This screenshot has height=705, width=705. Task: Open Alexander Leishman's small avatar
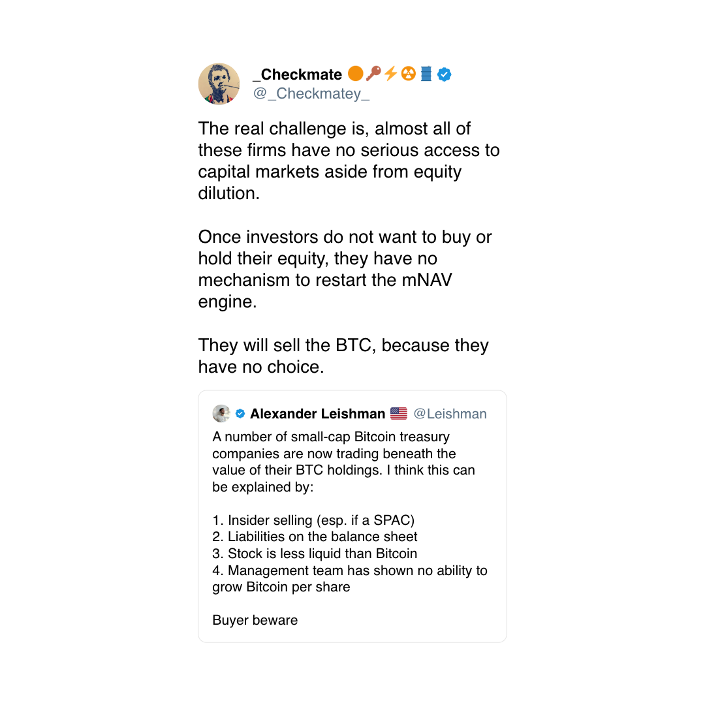coord(221,413)
